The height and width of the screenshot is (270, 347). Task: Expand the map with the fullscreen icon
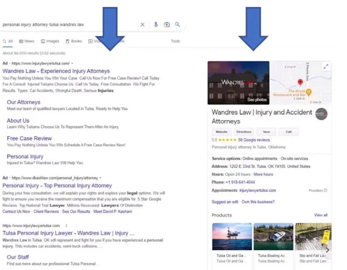326,66
